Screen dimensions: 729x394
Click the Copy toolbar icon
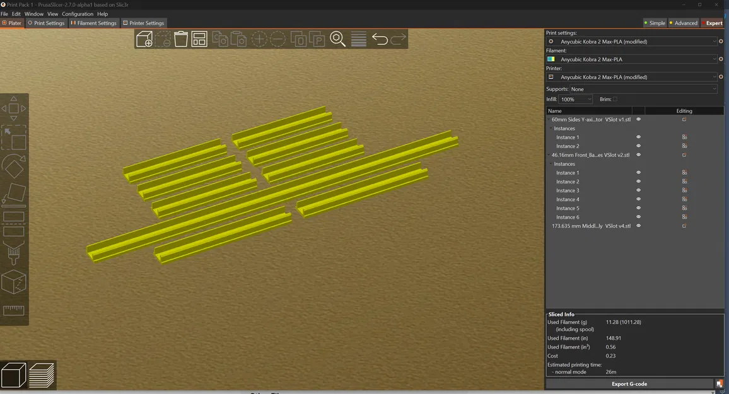click(220, 39)
